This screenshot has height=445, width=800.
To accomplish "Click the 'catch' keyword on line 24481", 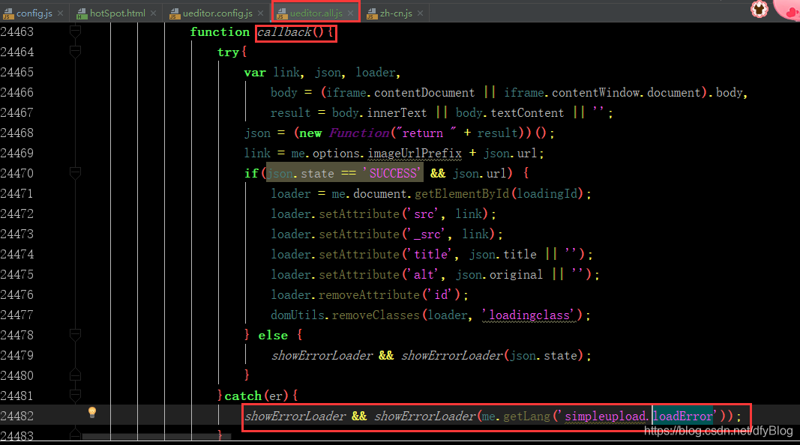I will pos(243,396).
